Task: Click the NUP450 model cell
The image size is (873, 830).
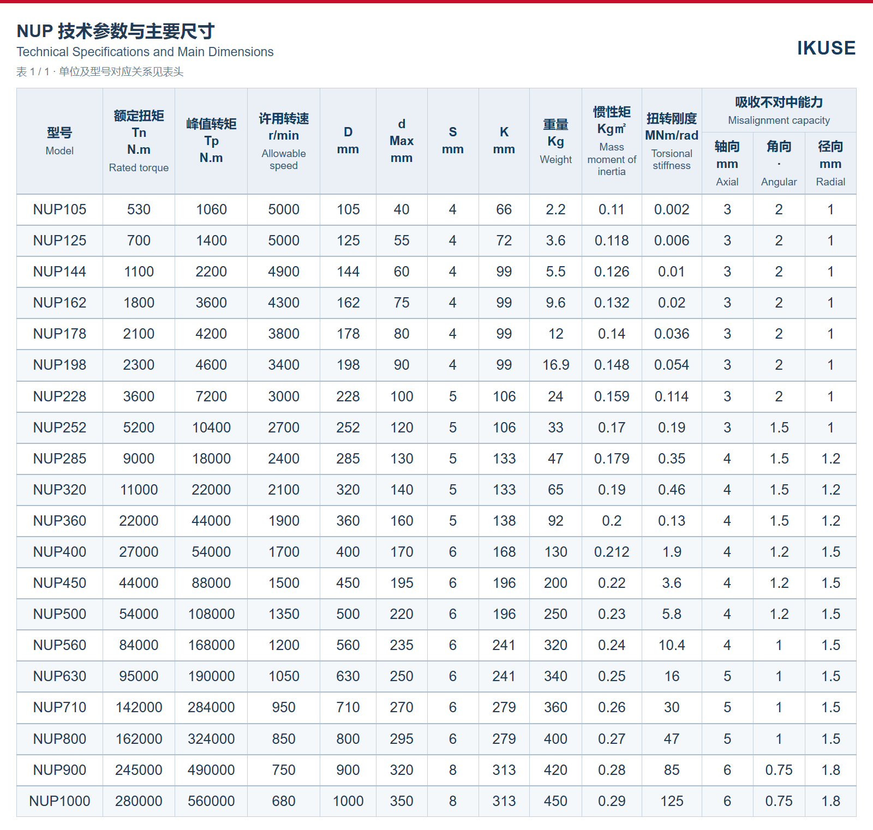Action: tap(59, 583)
